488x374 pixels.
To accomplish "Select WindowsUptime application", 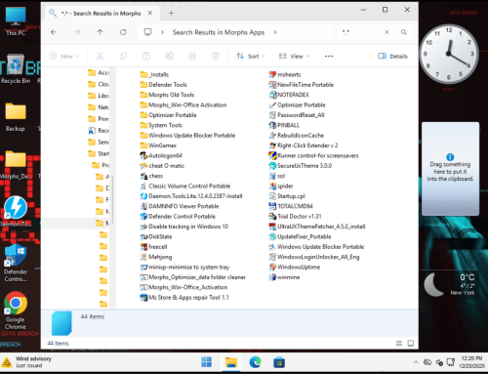I will (x=295, y=267).
